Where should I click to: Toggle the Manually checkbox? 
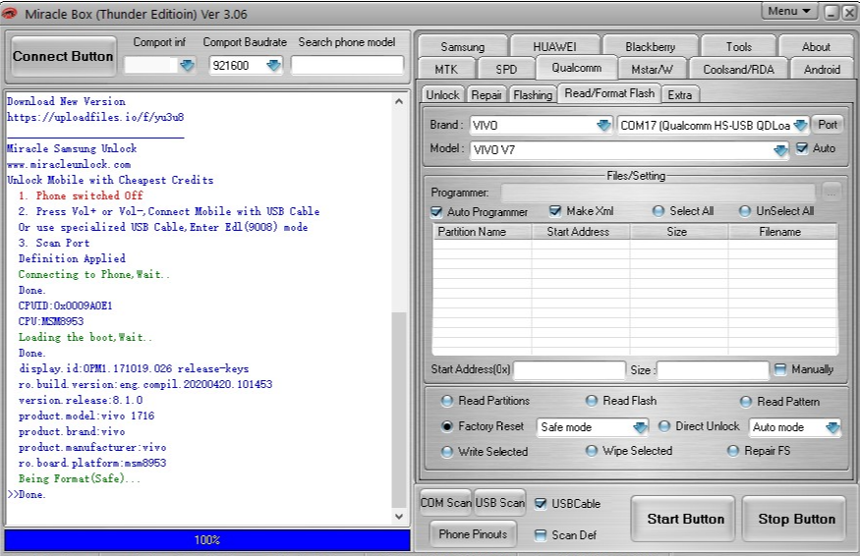click(780, 369)
